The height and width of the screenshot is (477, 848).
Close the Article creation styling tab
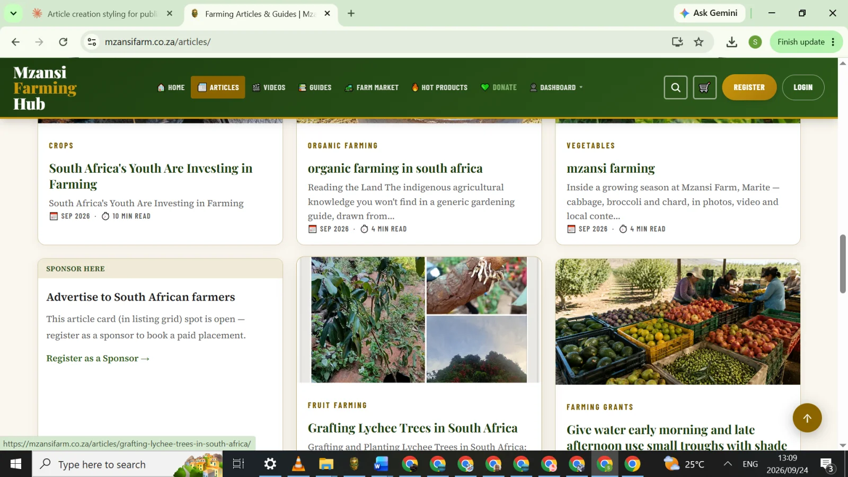point(170,13)
